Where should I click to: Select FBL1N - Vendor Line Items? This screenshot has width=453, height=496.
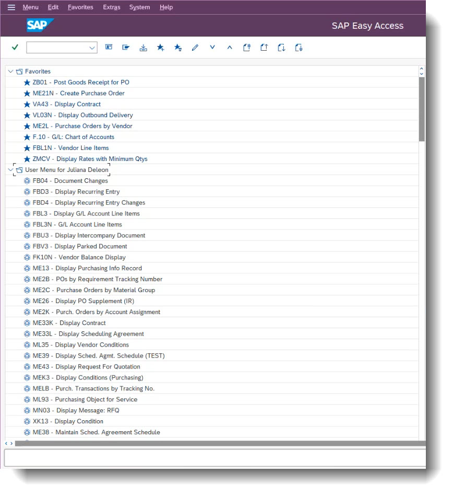pos(71,147)
